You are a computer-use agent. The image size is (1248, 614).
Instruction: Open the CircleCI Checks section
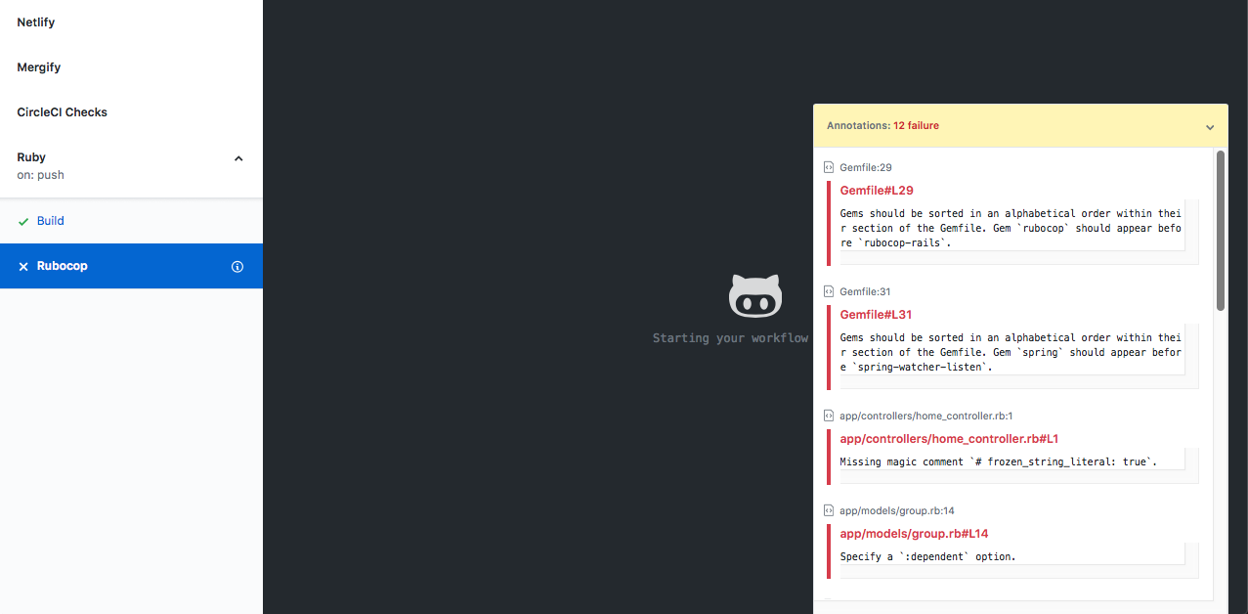pos(62,111)
